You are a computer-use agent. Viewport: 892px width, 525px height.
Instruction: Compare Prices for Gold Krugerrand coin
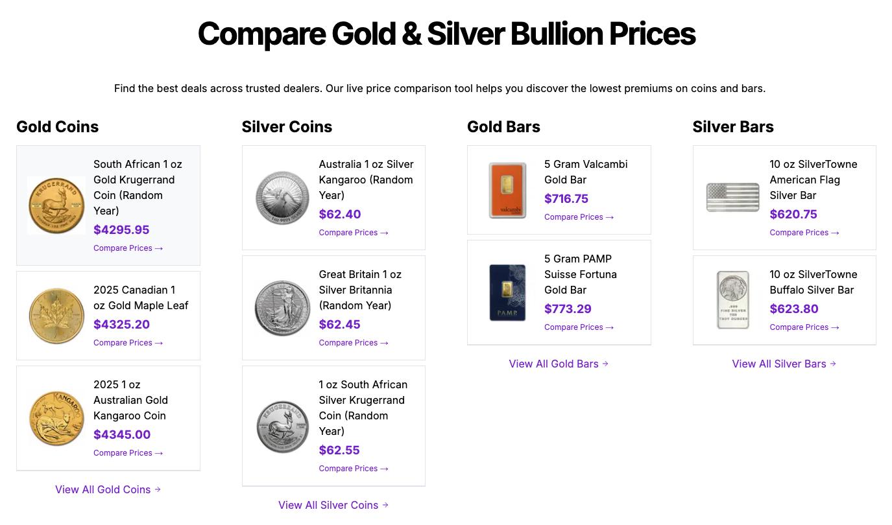(128, 248)
